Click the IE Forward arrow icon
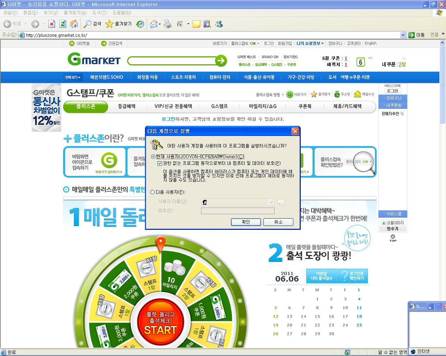The width and height of the screenshot is (446, 356). click(35, 24)
